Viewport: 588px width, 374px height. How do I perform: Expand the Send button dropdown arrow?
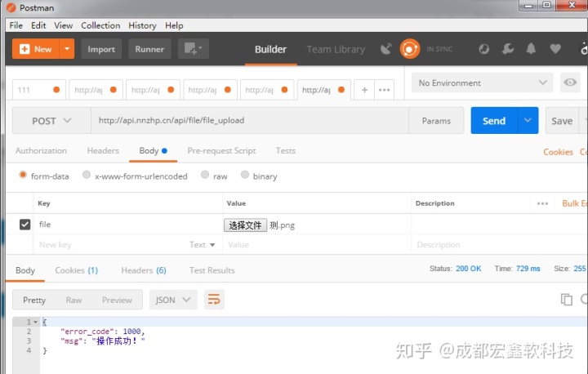pos(528,120)
